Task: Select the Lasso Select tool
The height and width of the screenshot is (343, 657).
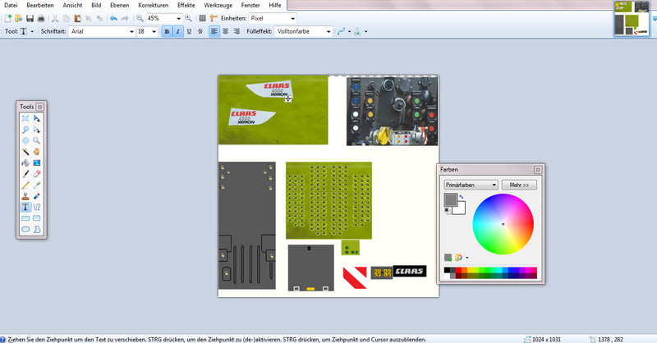Action: (25, 130)
